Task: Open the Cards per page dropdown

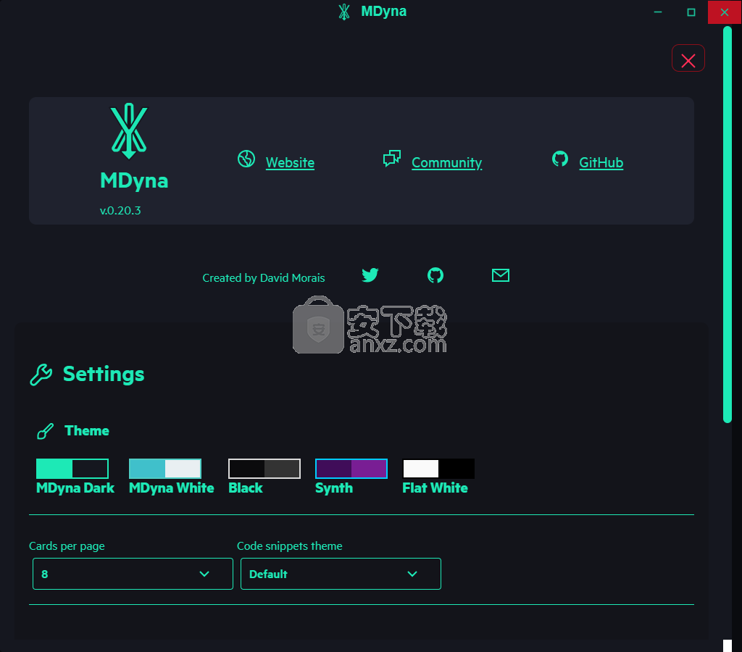Action: pos(133,574)
